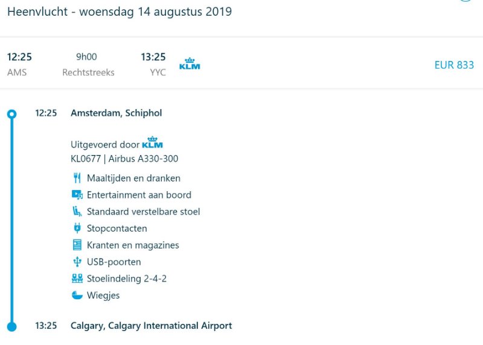
Task: Click the meals and drinks cutlery icon
Action: pyautogui.click(x=77, y=178)
